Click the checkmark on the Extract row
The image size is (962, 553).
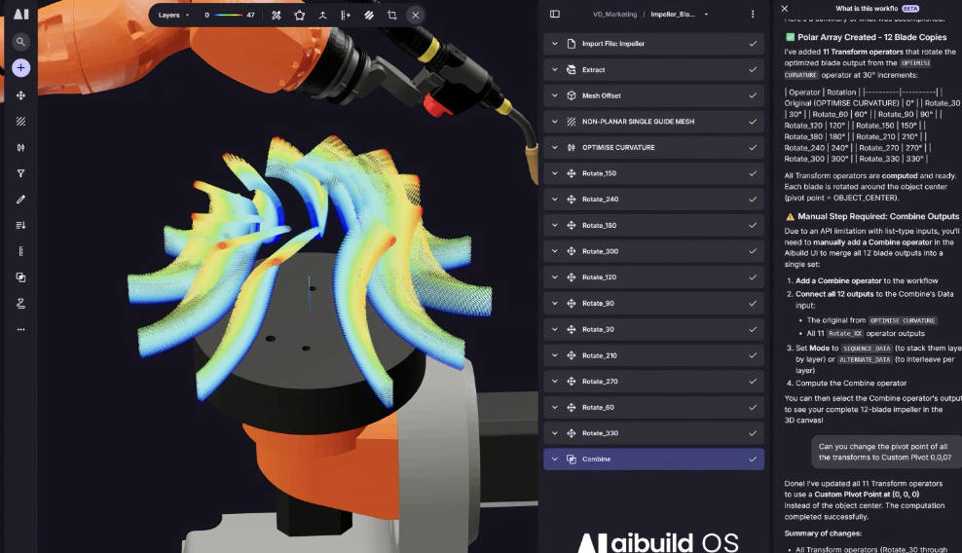(x=753, y=69)
